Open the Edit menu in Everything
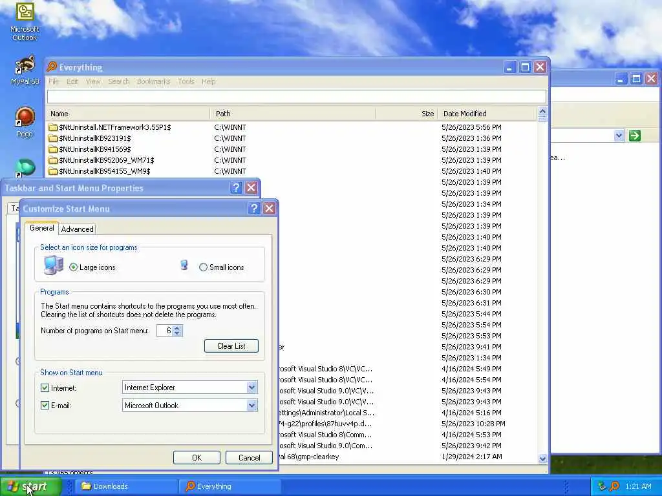 point(72,81)
